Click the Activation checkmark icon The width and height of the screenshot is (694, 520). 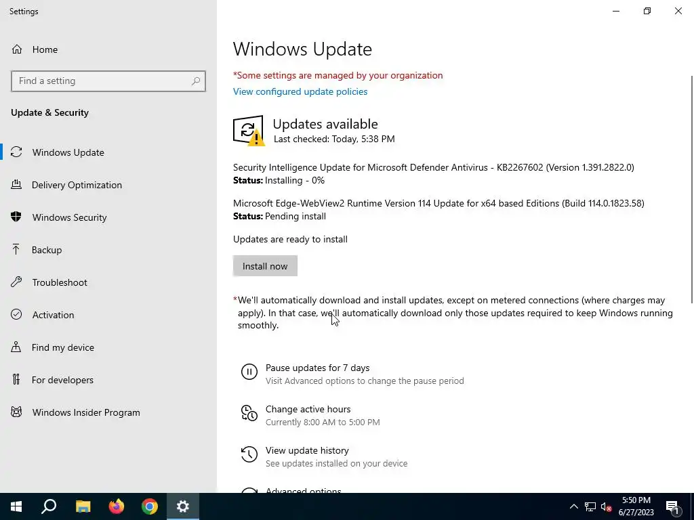pyautogui.click(x=16, y=314)
